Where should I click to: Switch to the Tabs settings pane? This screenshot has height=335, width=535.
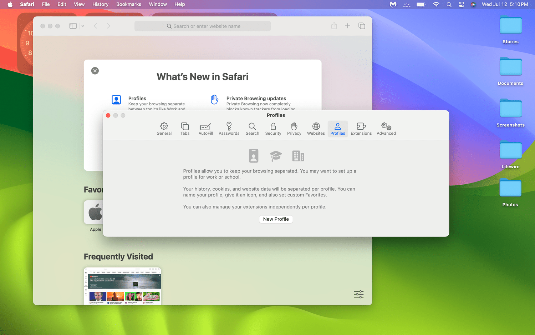pos(185,129)
